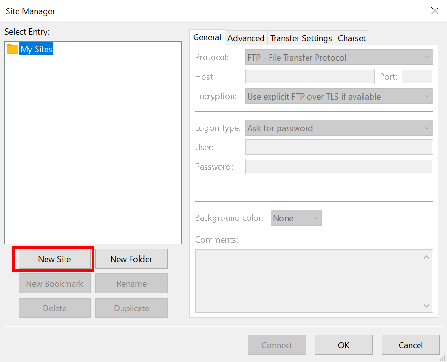Click the Comments scrollbar down arrow
This screenshot has width=447, height=362.
point(427,306)
